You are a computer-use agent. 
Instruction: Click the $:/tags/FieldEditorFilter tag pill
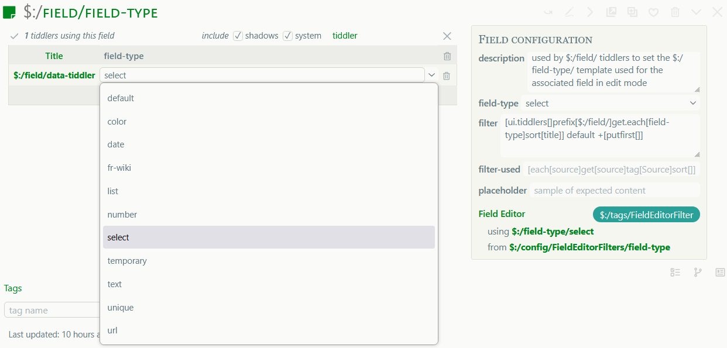click(x=646, y=215)
